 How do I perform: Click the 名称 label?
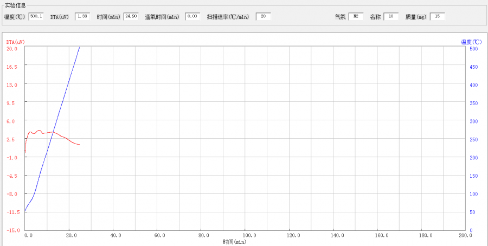pyautogui.click(x=375, y=17)
